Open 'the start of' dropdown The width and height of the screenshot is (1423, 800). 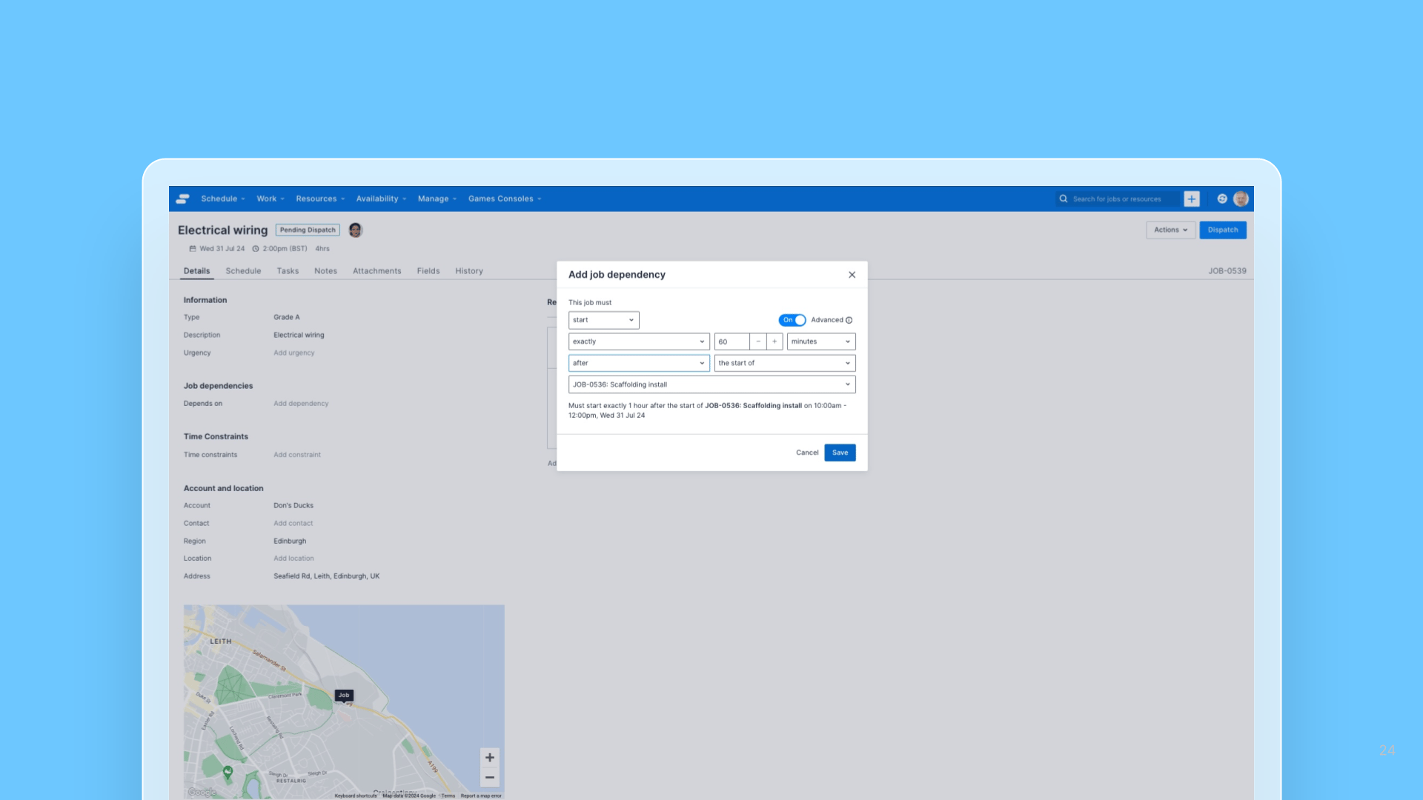(785, 363)
